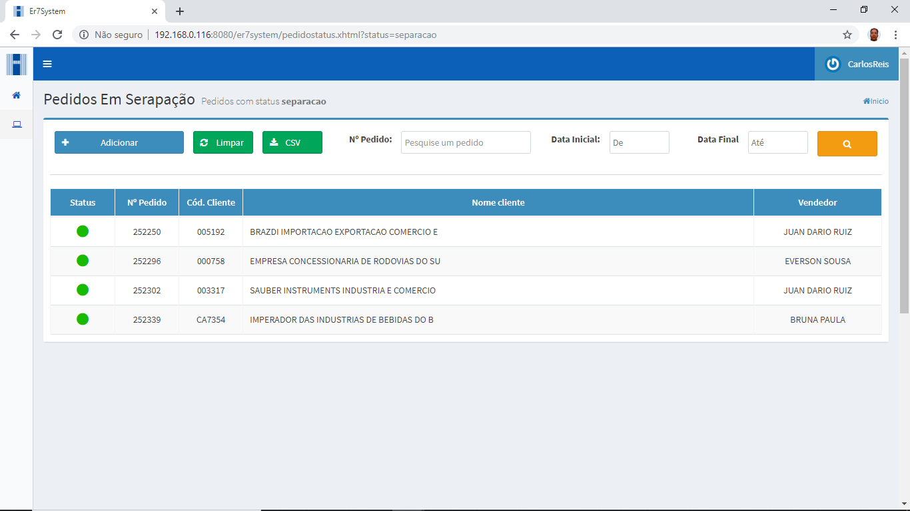
Task: Click the home icon in left sidebar
Action: click(17, 95)
